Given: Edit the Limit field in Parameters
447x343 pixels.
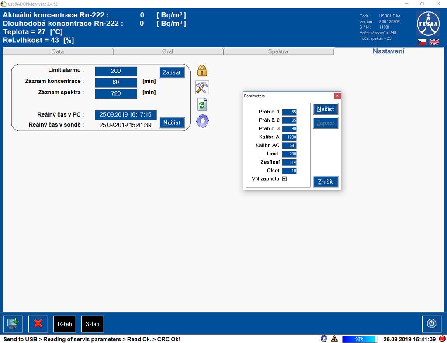Looking at the screenshot, I should tap(289, 154).
